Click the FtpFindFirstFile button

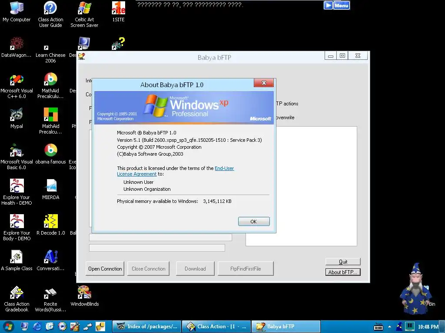246,268
